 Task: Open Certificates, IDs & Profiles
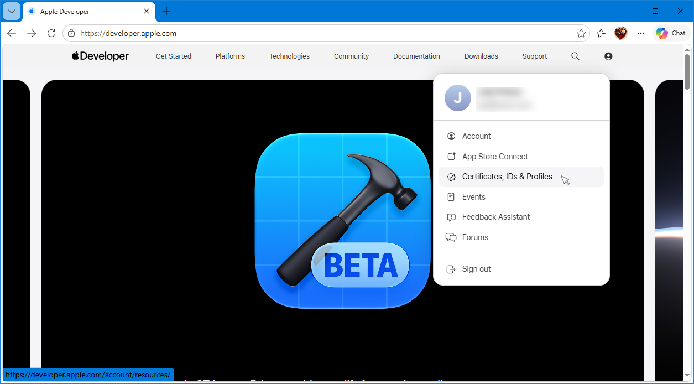[x=521, y=177]
